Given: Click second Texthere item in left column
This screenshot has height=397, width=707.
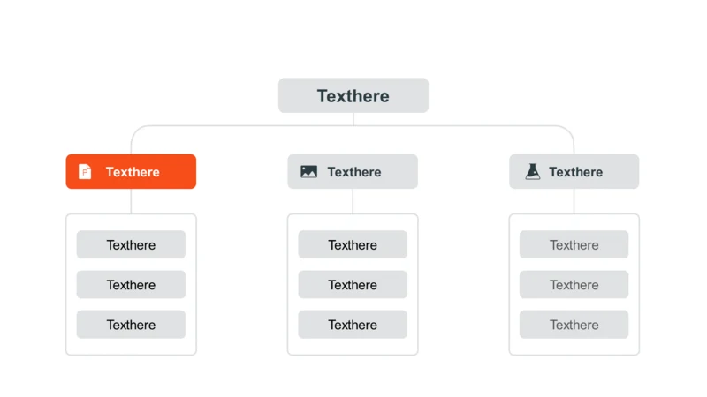Looking at the screenshot, I should coord(131,284).
